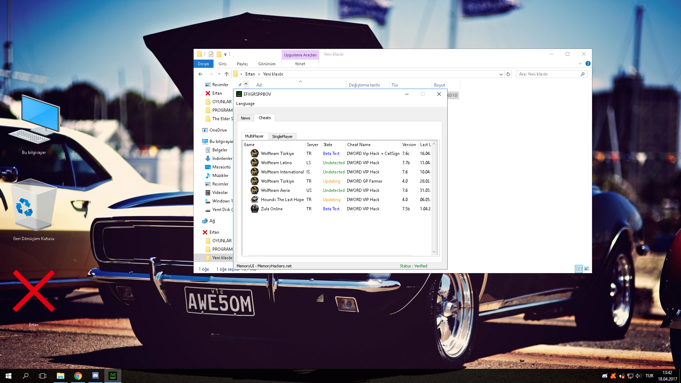Open the volume control in the system tray

638,376
